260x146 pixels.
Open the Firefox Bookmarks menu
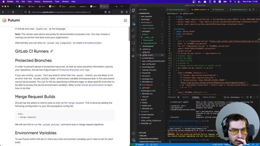click(48, 2)
